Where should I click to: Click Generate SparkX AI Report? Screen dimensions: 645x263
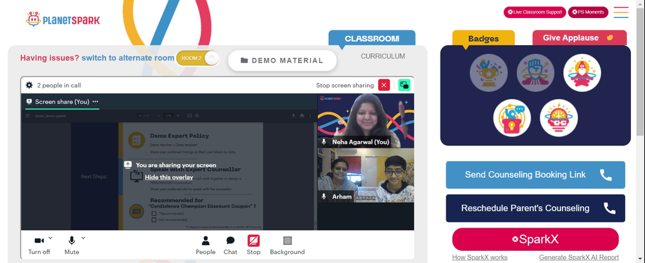pyautogui.click(x=579, y=257)
